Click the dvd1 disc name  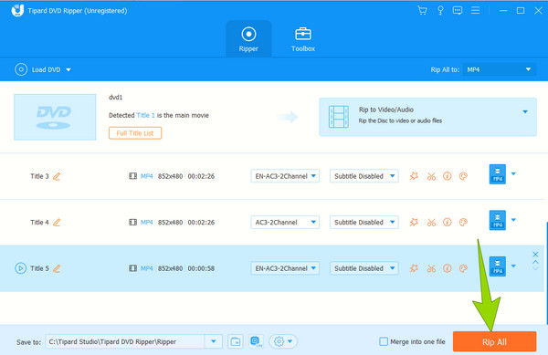tap(116, 98)
